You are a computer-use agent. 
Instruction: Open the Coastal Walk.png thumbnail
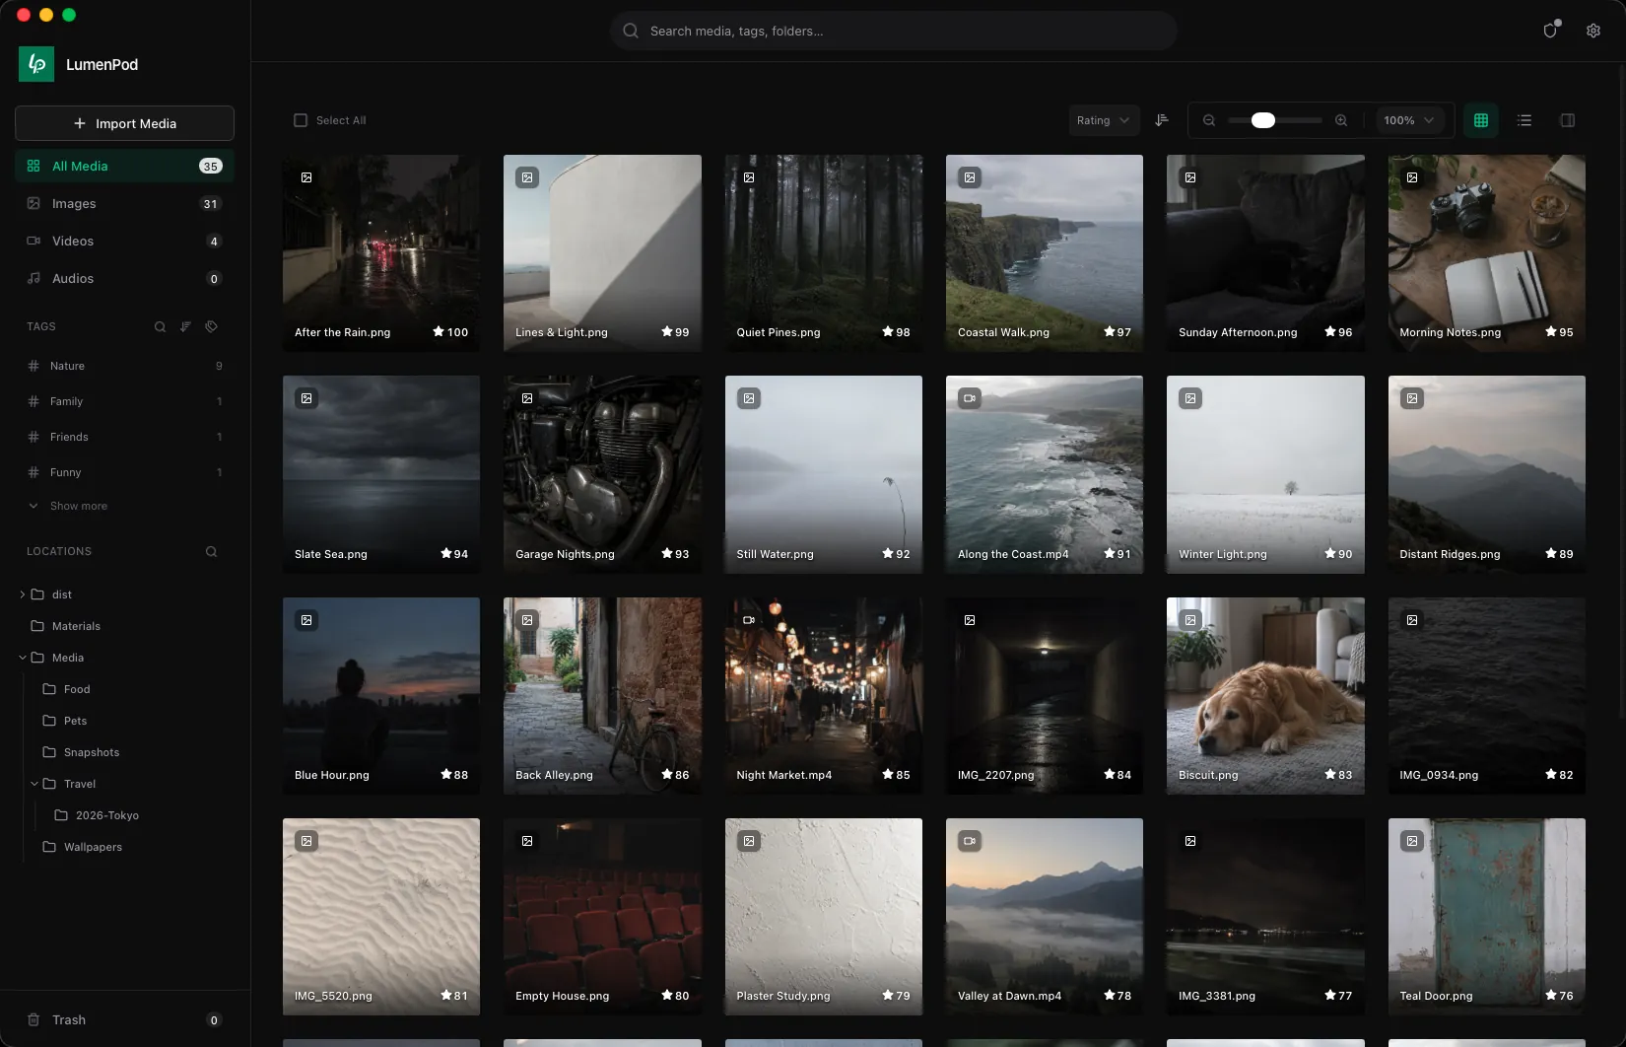click(1045, 253)
